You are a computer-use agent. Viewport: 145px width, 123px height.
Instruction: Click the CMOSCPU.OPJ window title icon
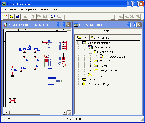point(76,25)
